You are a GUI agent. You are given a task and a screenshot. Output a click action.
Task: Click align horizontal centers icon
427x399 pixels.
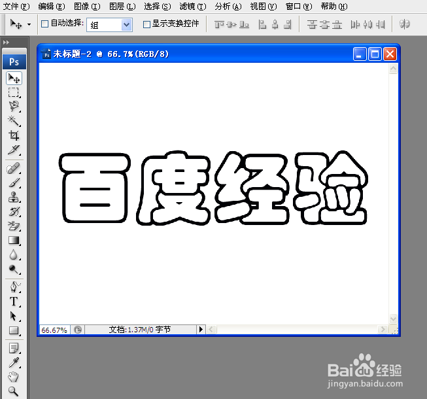tap(275, 25)
